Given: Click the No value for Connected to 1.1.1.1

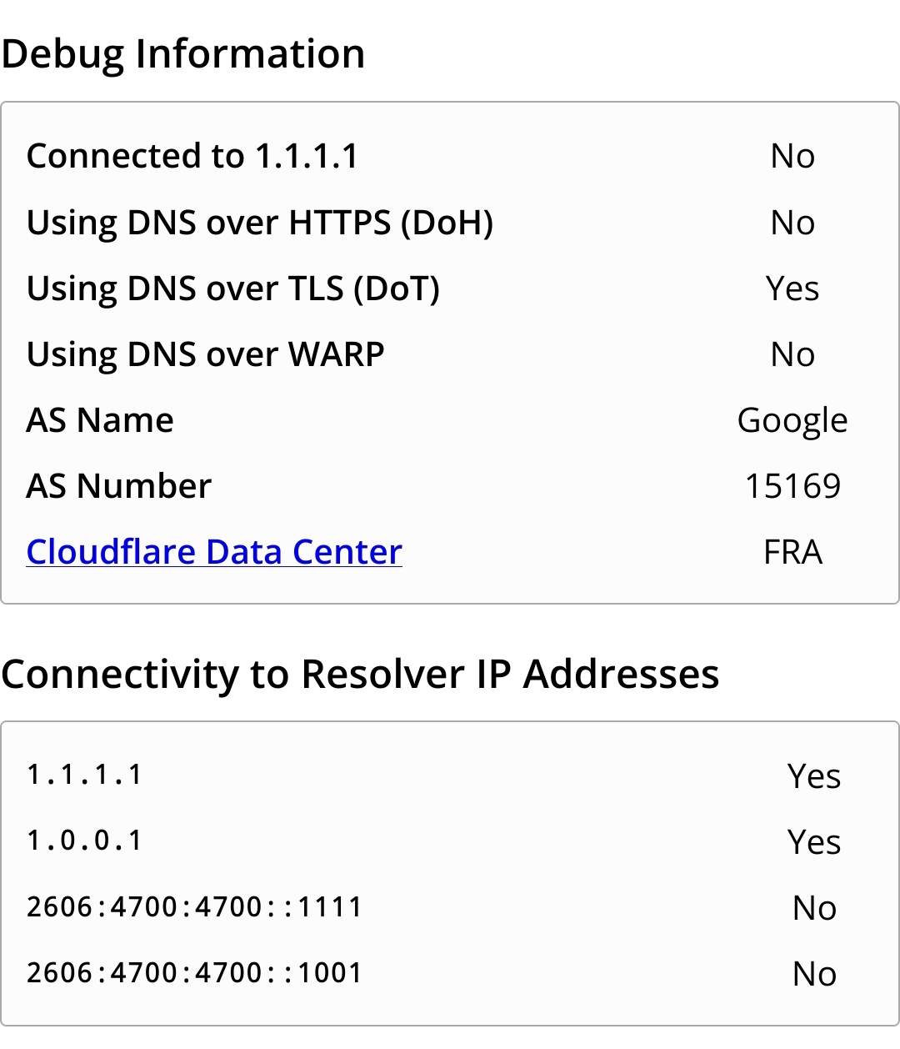Looking at the screenshot, I should coord(792,156).
